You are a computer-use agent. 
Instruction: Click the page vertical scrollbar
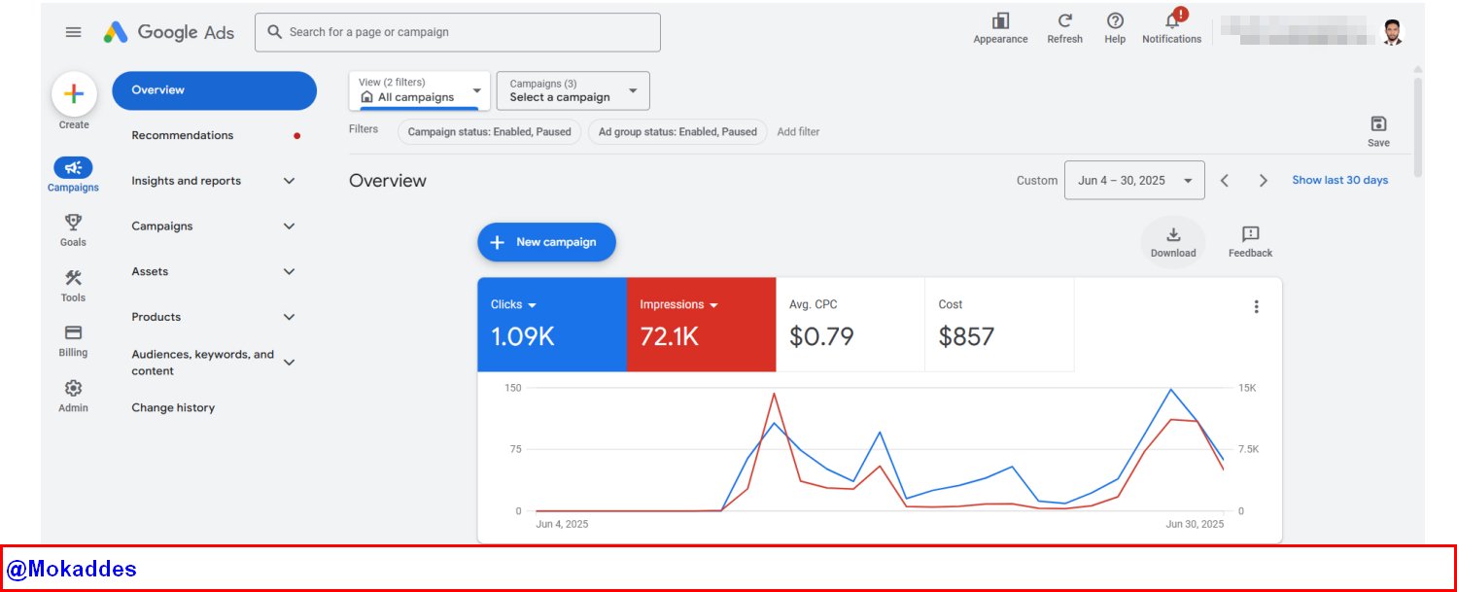pyautogui.click(x=1418, y=126)
